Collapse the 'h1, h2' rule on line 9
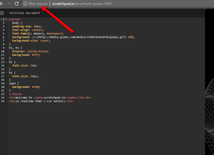The width and height of the screenshot is (214, 155). coord(6,48)
